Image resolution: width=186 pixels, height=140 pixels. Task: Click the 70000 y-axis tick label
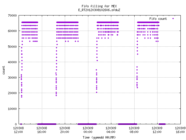pos(12,15)
